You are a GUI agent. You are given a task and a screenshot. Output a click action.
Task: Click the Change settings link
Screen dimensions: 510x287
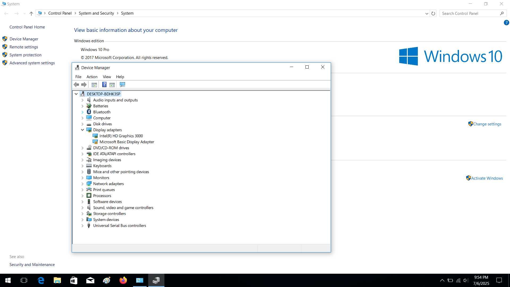point(487,124)
